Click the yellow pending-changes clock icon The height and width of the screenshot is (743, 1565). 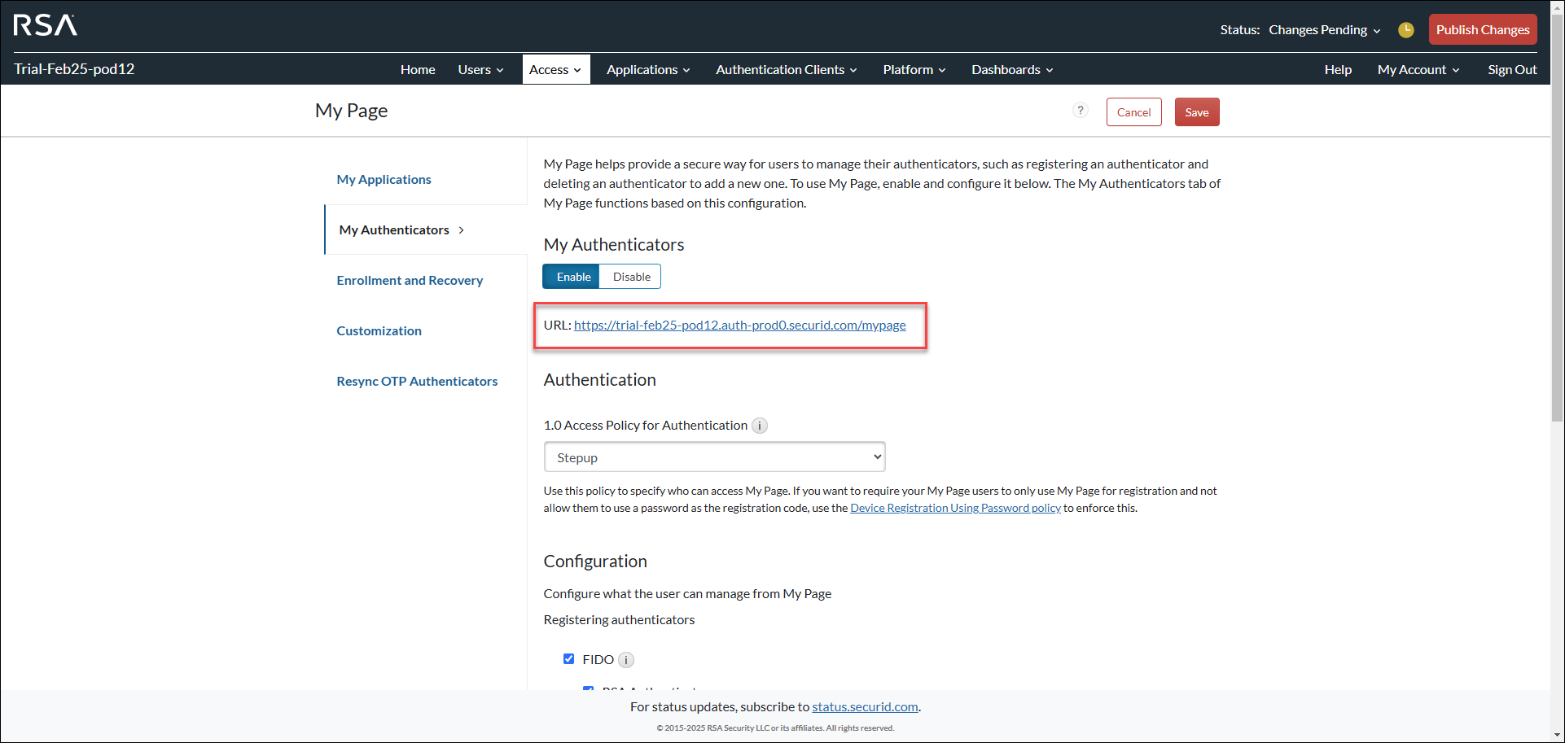pyautogui.click(x=1405, y=30)
